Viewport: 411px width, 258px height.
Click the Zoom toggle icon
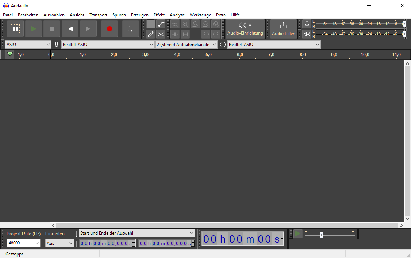(216, 24)
